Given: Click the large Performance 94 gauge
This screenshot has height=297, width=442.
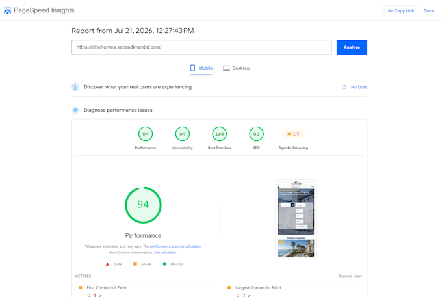Looking at the screenshot, I should click(x=143, y=205).
